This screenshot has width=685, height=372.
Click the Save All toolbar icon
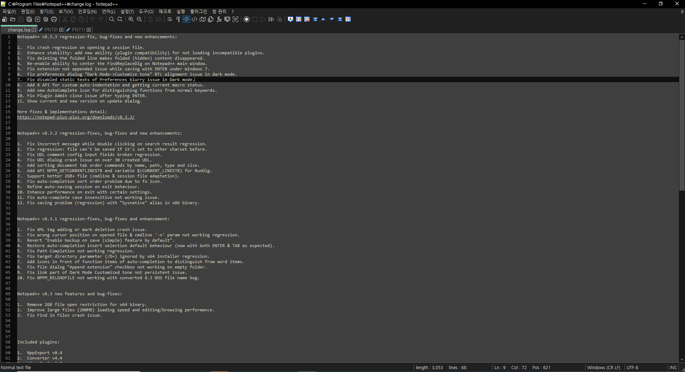tap(29, 19)
